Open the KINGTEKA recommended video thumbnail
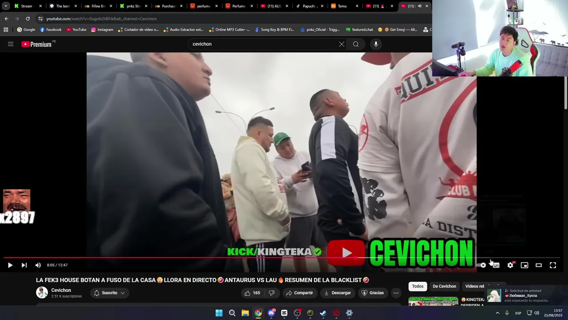 [x=433, y=301]
